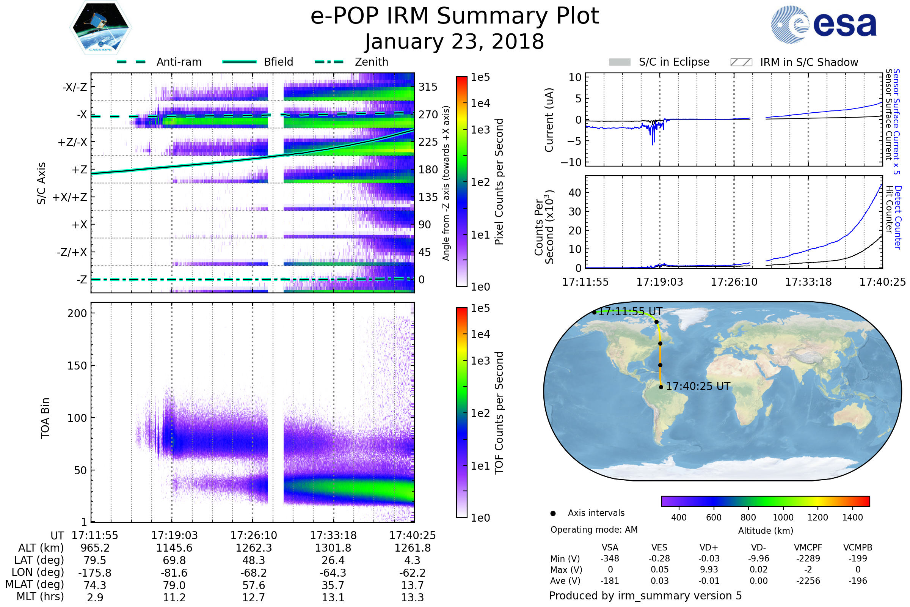
Task: Click the 17:11:55 UT start point on the map
Action: pyautogui.click(x=594, y=312)
